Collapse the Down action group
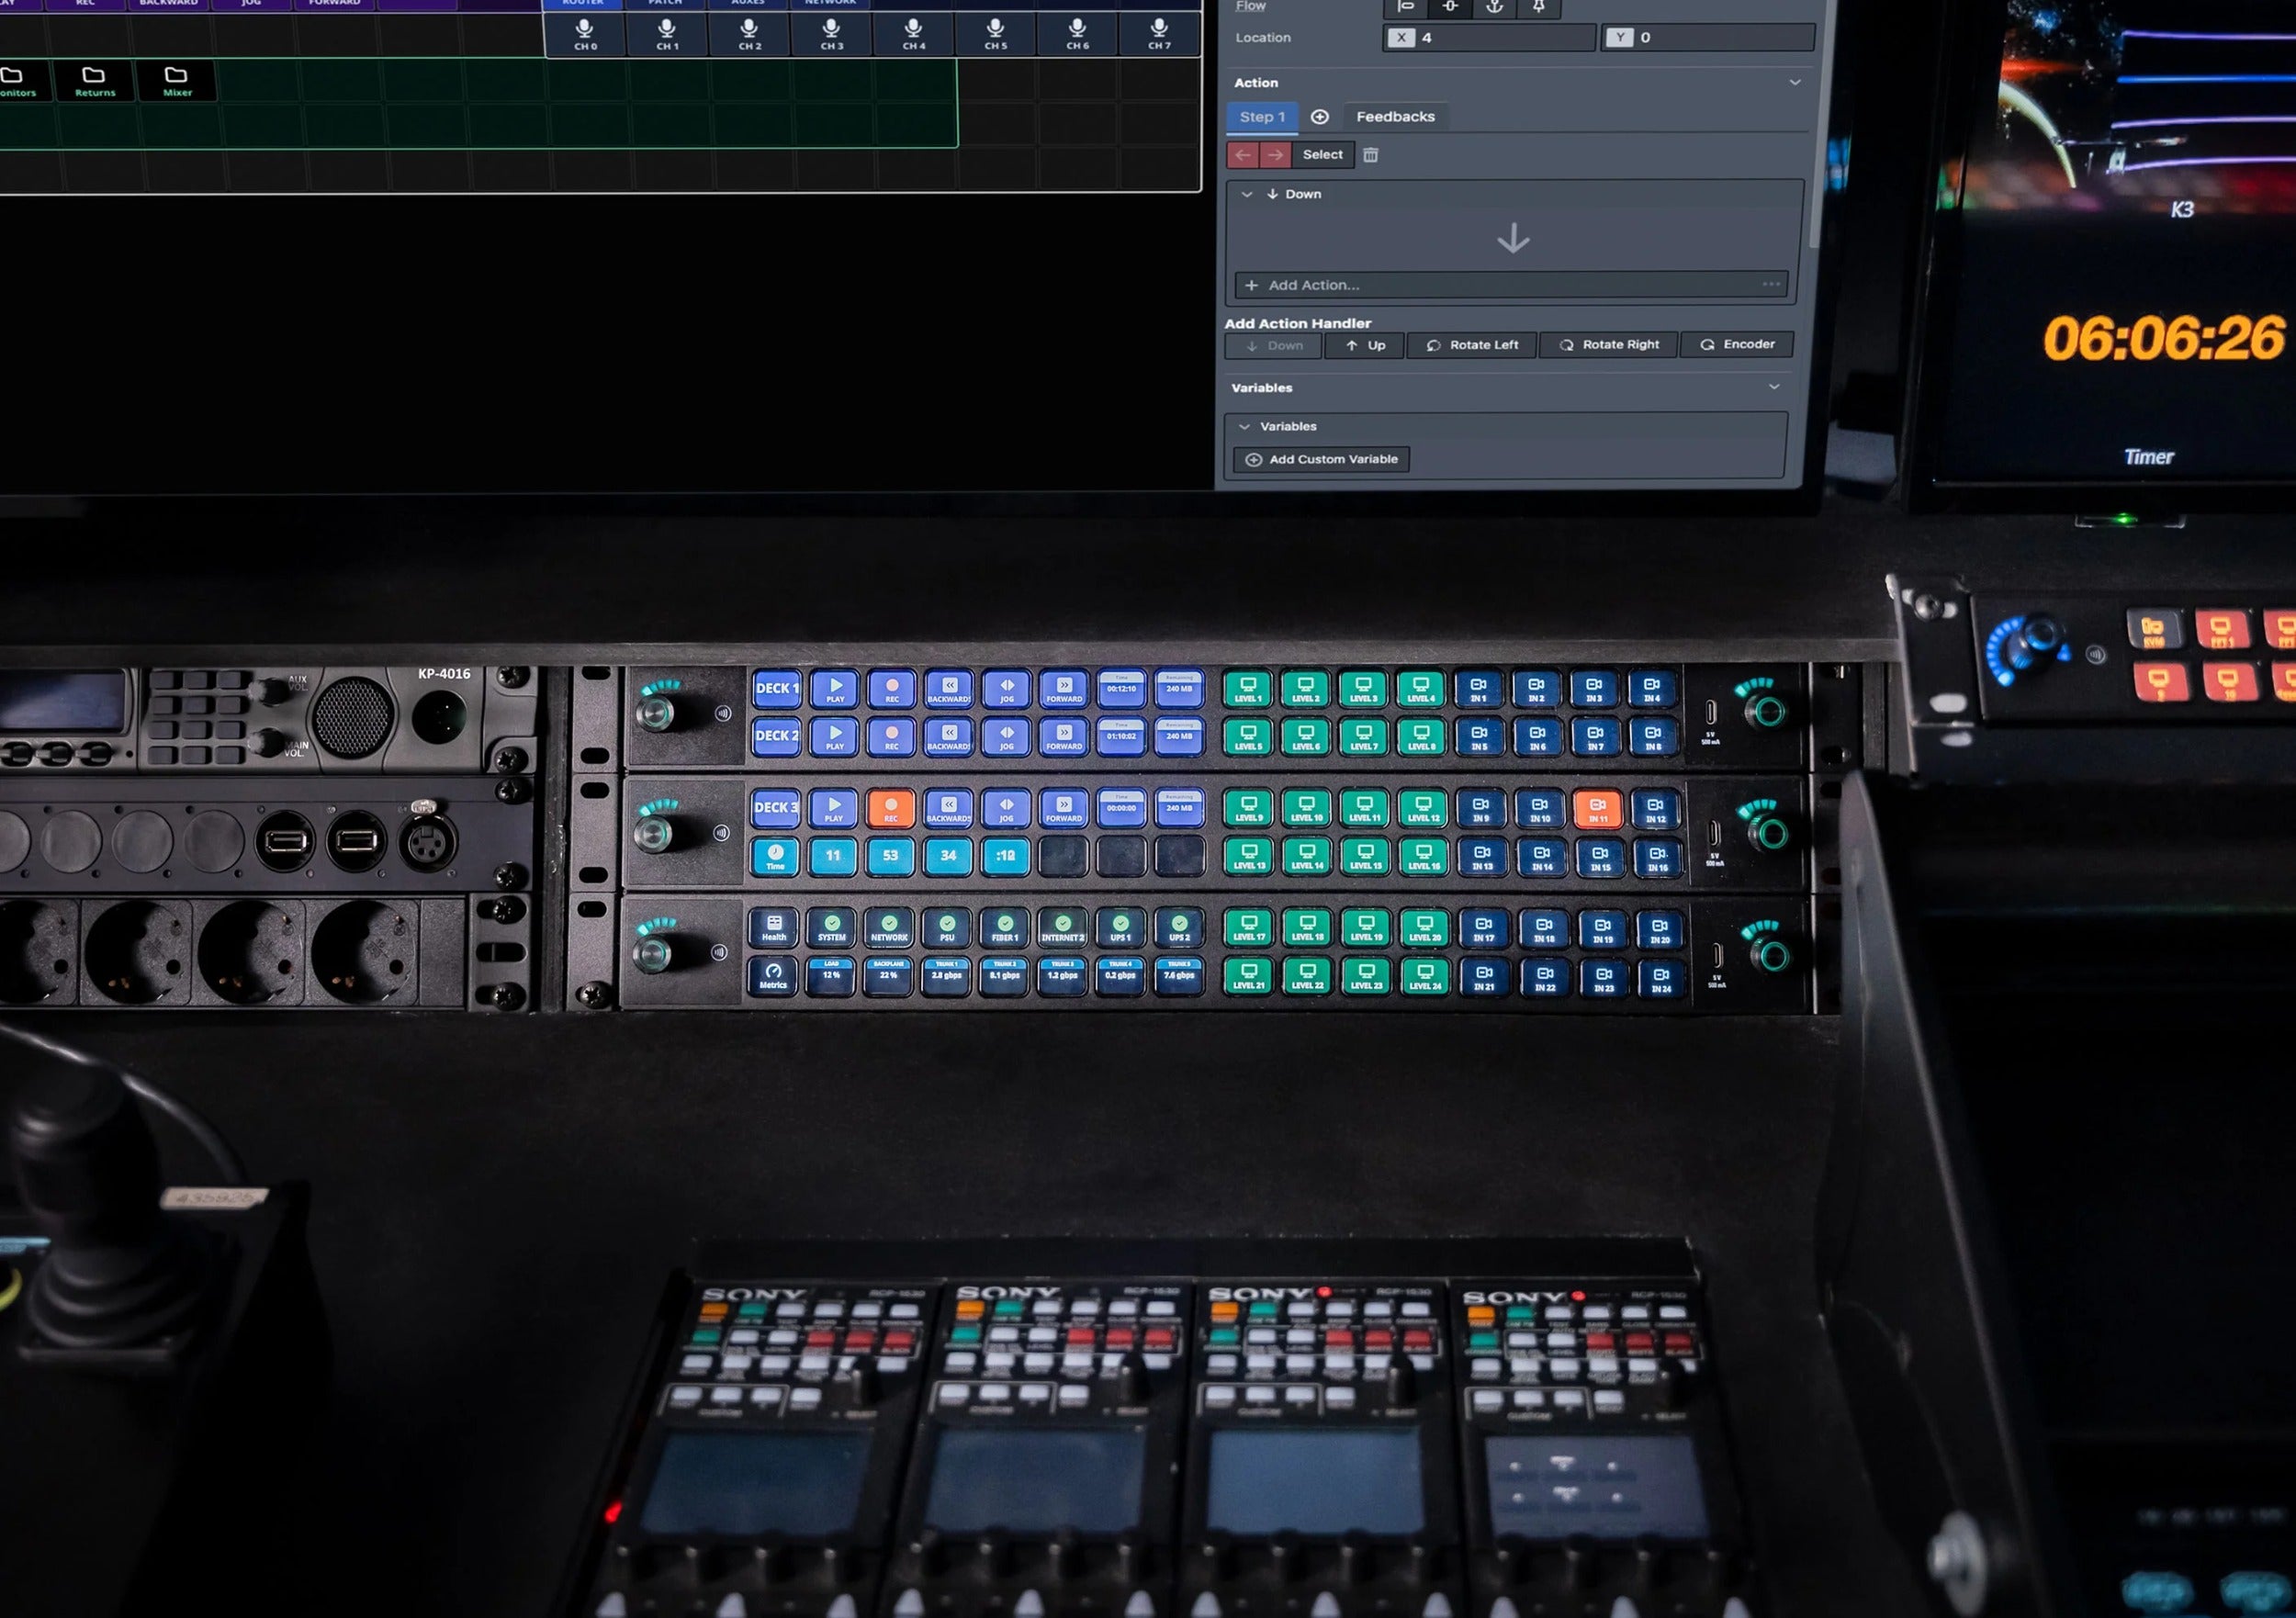 click(x=1247, y=193)
